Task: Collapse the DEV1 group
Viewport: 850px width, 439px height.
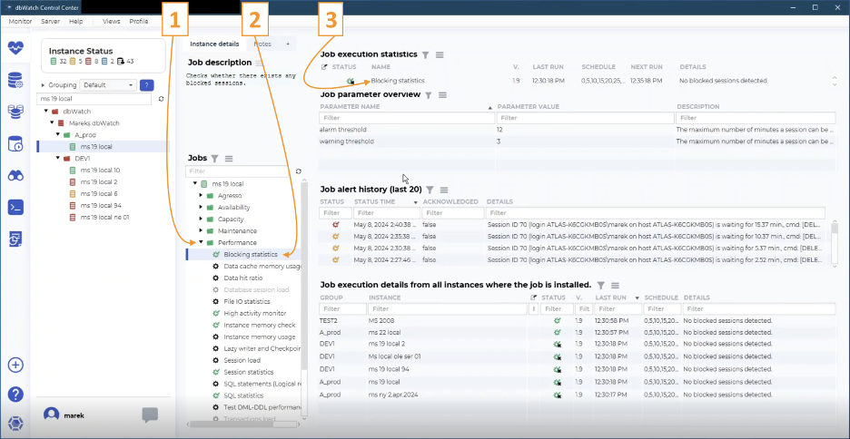Action: coord(57,158)
